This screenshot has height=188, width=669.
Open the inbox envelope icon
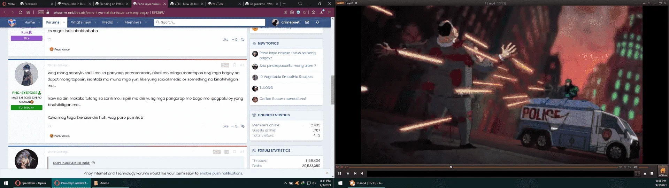pos(307,22)
